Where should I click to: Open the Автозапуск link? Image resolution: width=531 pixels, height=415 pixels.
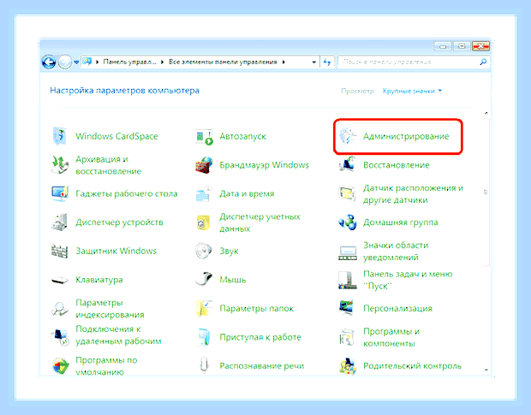click(243, 136)
